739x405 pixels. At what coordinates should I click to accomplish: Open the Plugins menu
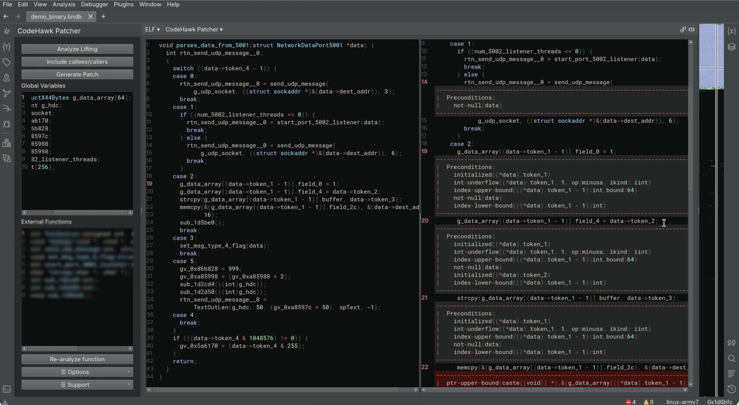(x=124, y=4)
